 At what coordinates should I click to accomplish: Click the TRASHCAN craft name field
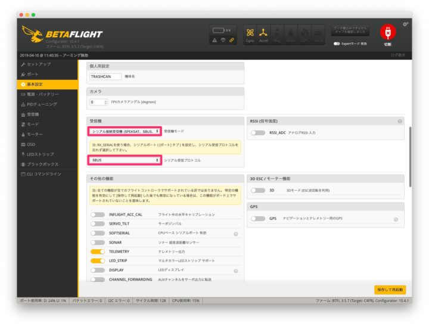[105, 76]
